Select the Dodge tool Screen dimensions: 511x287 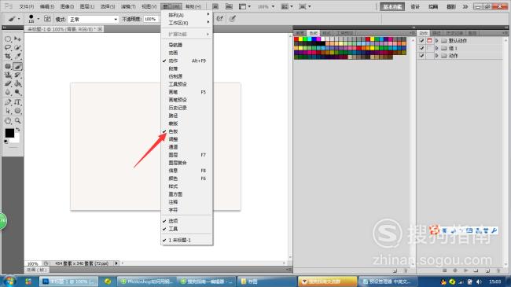[x=17, y=92]
